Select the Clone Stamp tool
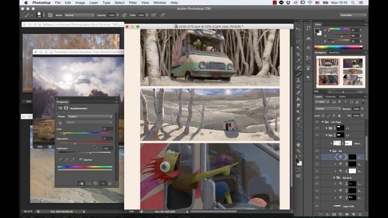388x218 pixels. tap(298, 81)
